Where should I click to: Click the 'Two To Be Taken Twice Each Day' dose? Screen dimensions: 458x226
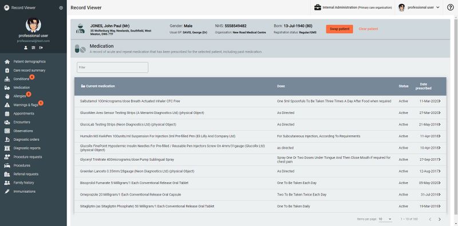pos(302,195)
